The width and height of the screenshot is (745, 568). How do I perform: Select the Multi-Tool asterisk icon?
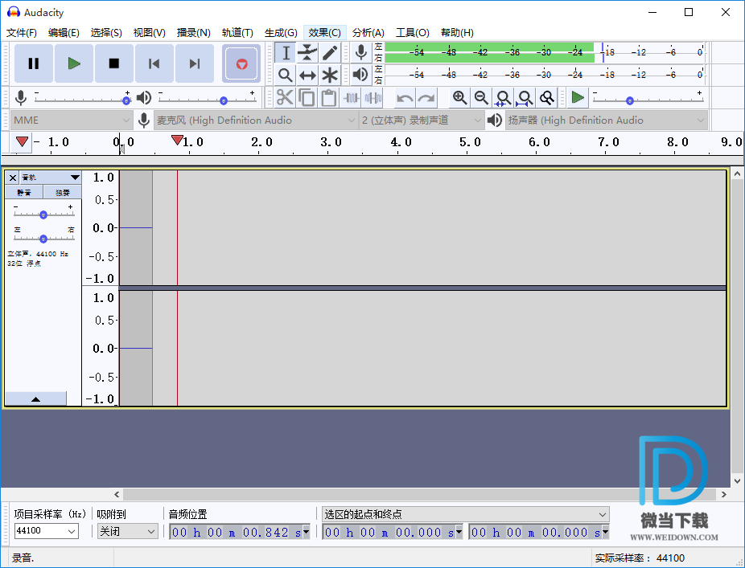pos(330,76)
